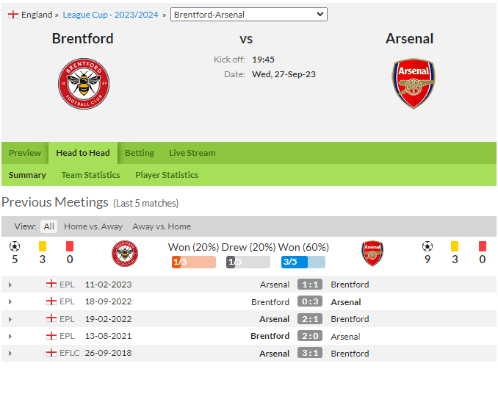Click Arsenal's red card icon

pyautogui.click(x=482, y=246)
